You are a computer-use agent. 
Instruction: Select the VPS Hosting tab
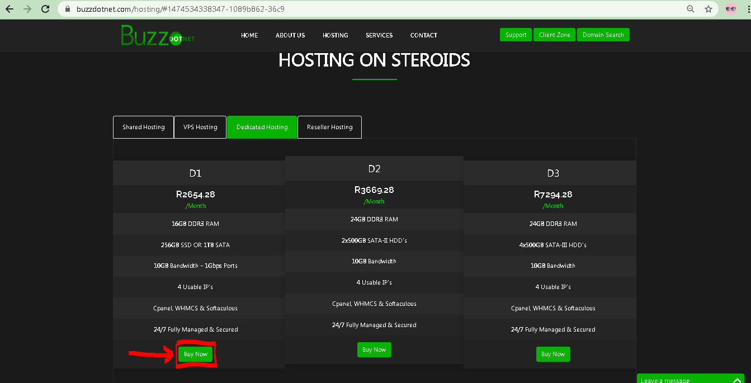(x=200, y=127)
